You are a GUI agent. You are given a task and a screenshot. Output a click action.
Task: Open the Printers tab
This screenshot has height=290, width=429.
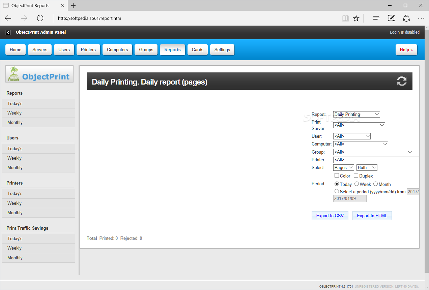pos(88,50)
